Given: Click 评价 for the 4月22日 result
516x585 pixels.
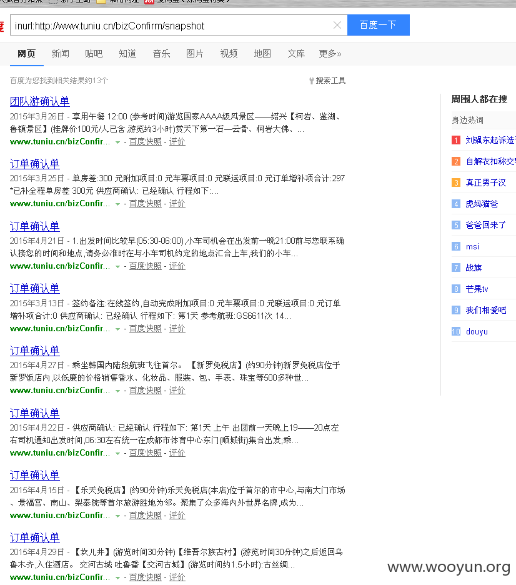Looking at the screenshot, I should 177,453.
